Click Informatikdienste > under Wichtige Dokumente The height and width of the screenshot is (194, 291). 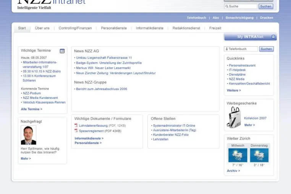pyautogui.click(x=89, y=138)
